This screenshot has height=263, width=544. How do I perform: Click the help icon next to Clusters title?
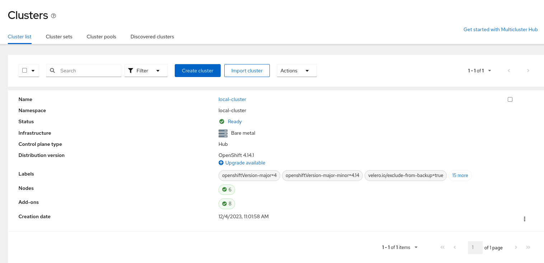53,16
